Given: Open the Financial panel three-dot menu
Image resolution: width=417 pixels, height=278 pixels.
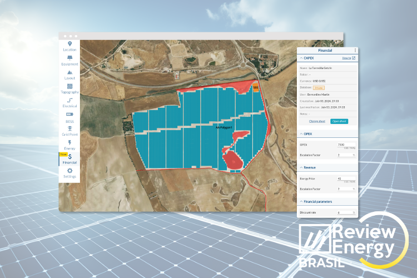Looking at the screenshot, I should (x=355, y=50).
